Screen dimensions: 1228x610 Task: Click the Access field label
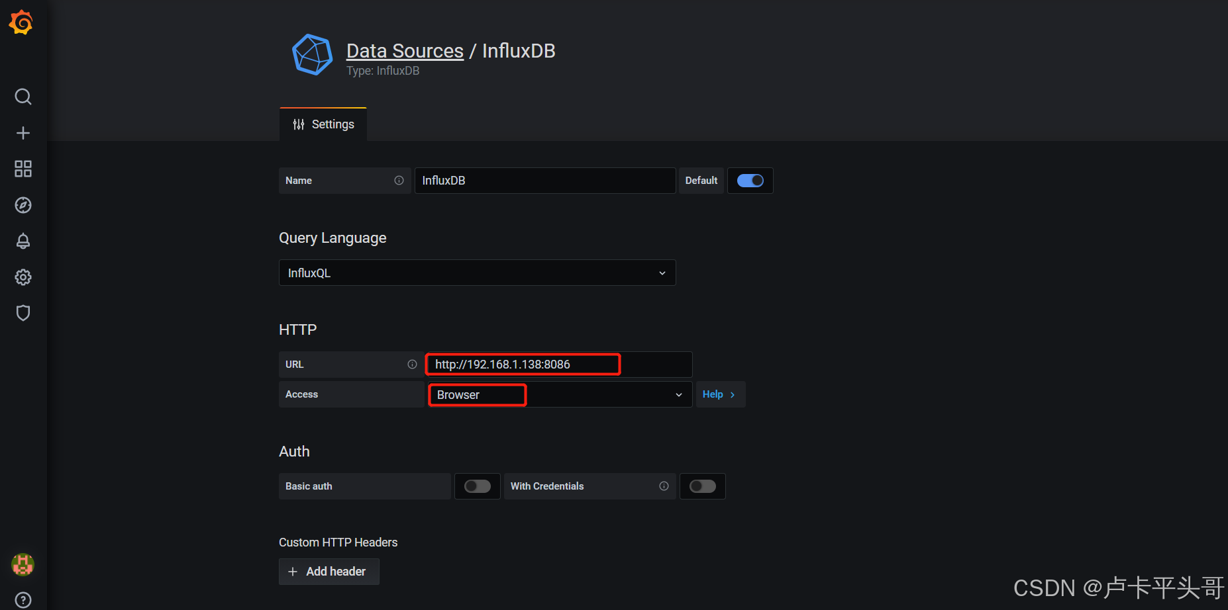coord(301,394)
